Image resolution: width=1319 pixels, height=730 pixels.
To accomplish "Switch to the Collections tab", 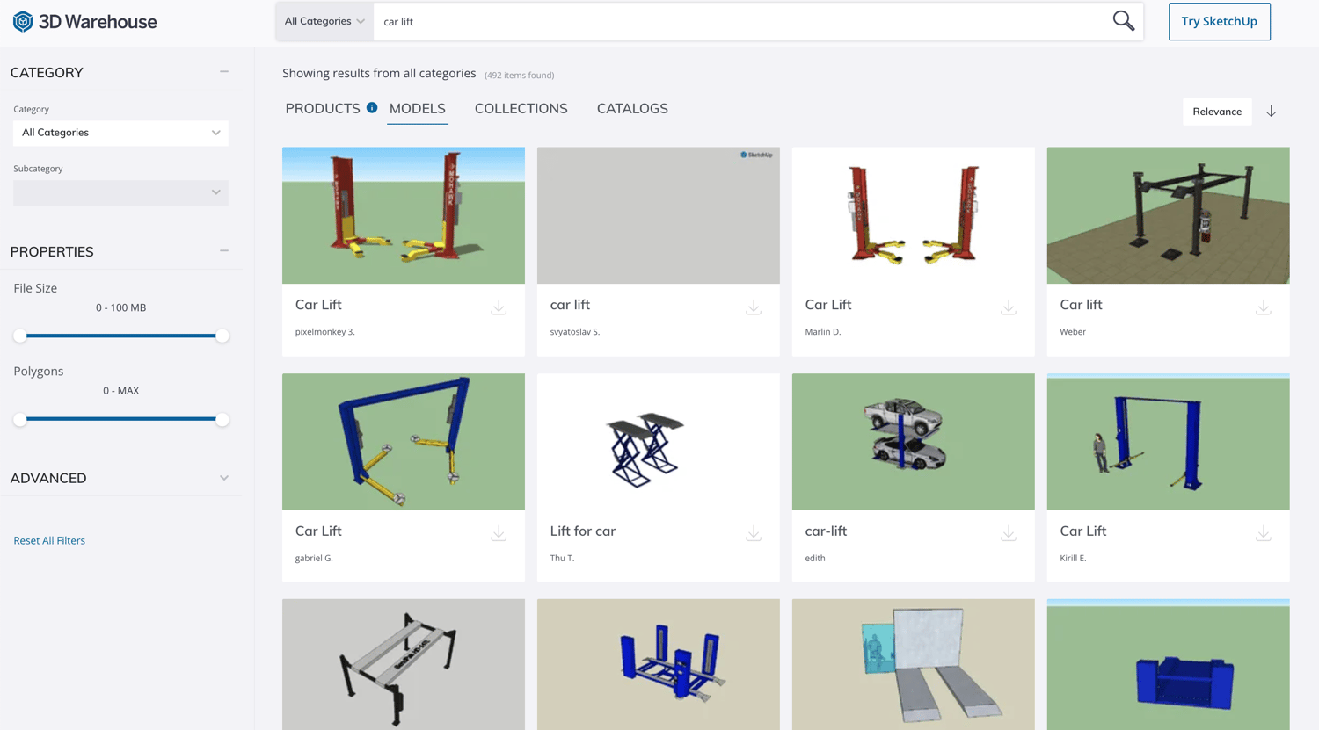I will (x=521, y=109).
